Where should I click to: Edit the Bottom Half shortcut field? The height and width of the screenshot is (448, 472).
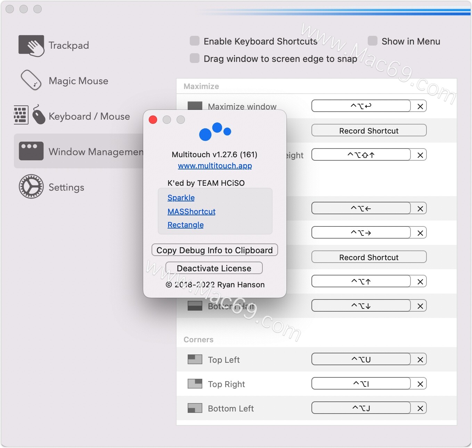click(361, 306)
